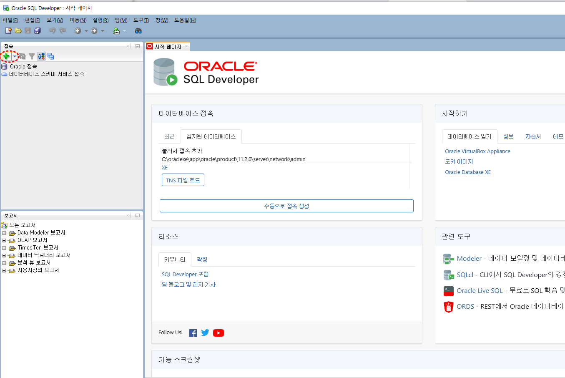
Task: Click the binoculars Find DB Object icon
Action: tap(138, 30)
